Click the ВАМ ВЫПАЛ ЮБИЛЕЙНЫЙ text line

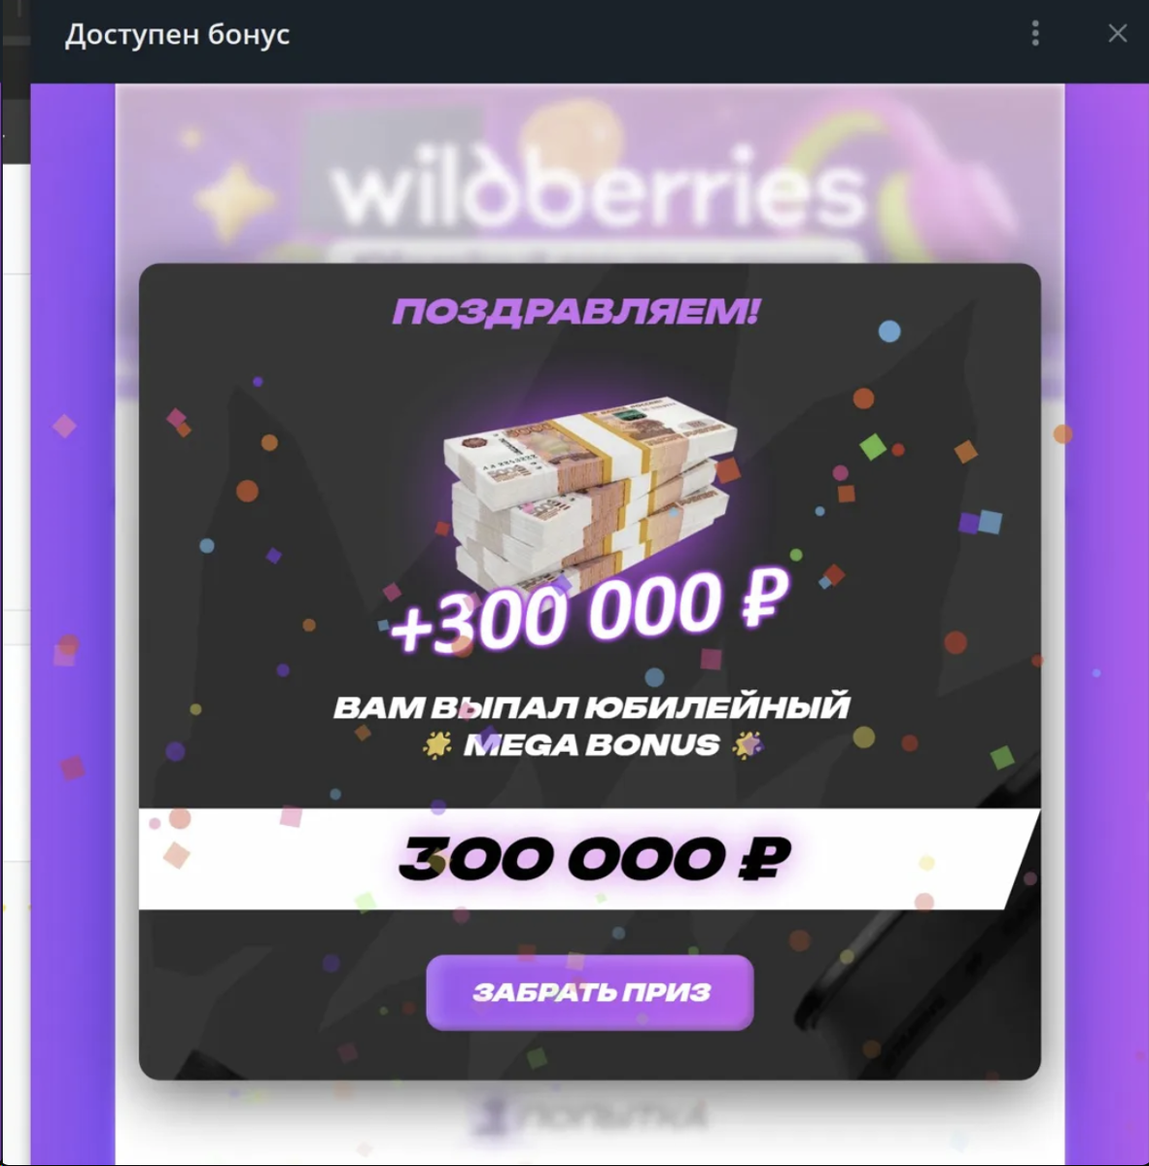point(591,706)
